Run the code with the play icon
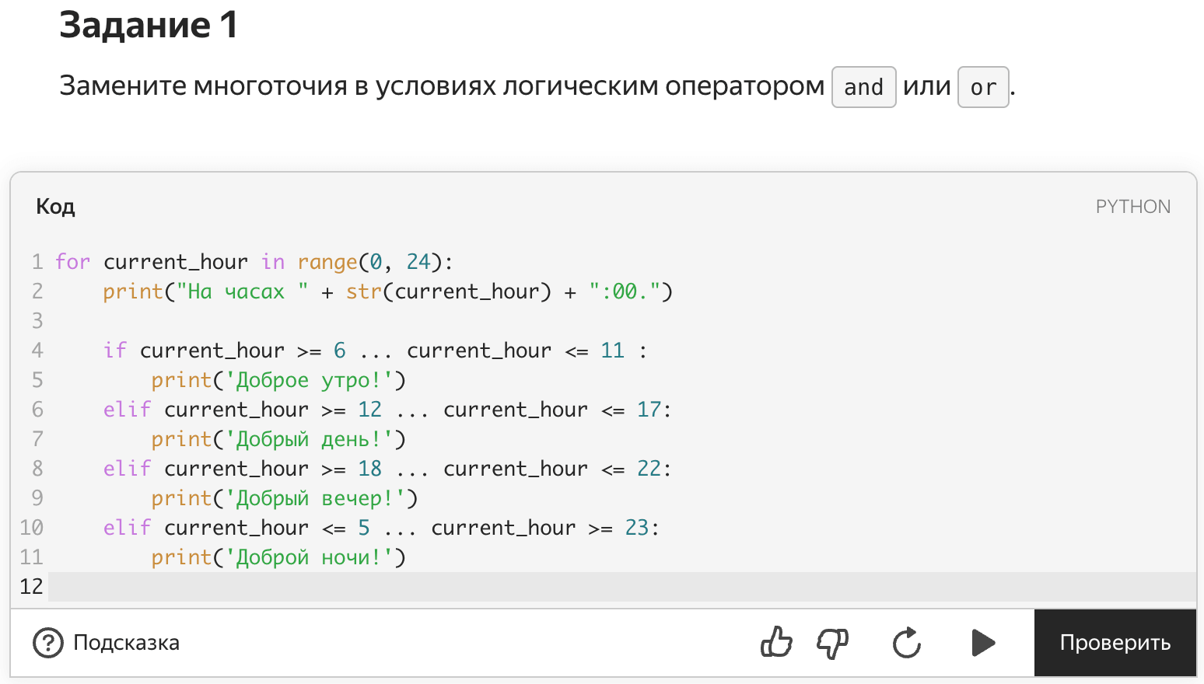Viewport: 1204px width, 684px height. (x=983, y=643)
